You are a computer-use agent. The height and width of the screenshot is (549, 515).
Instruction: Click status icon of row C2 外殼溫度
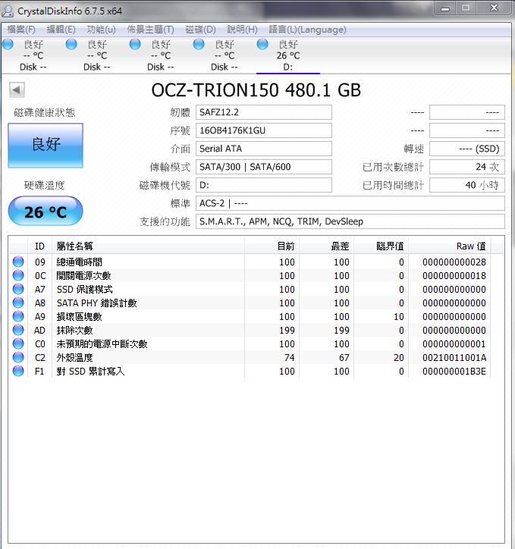[x=18, y=357]
